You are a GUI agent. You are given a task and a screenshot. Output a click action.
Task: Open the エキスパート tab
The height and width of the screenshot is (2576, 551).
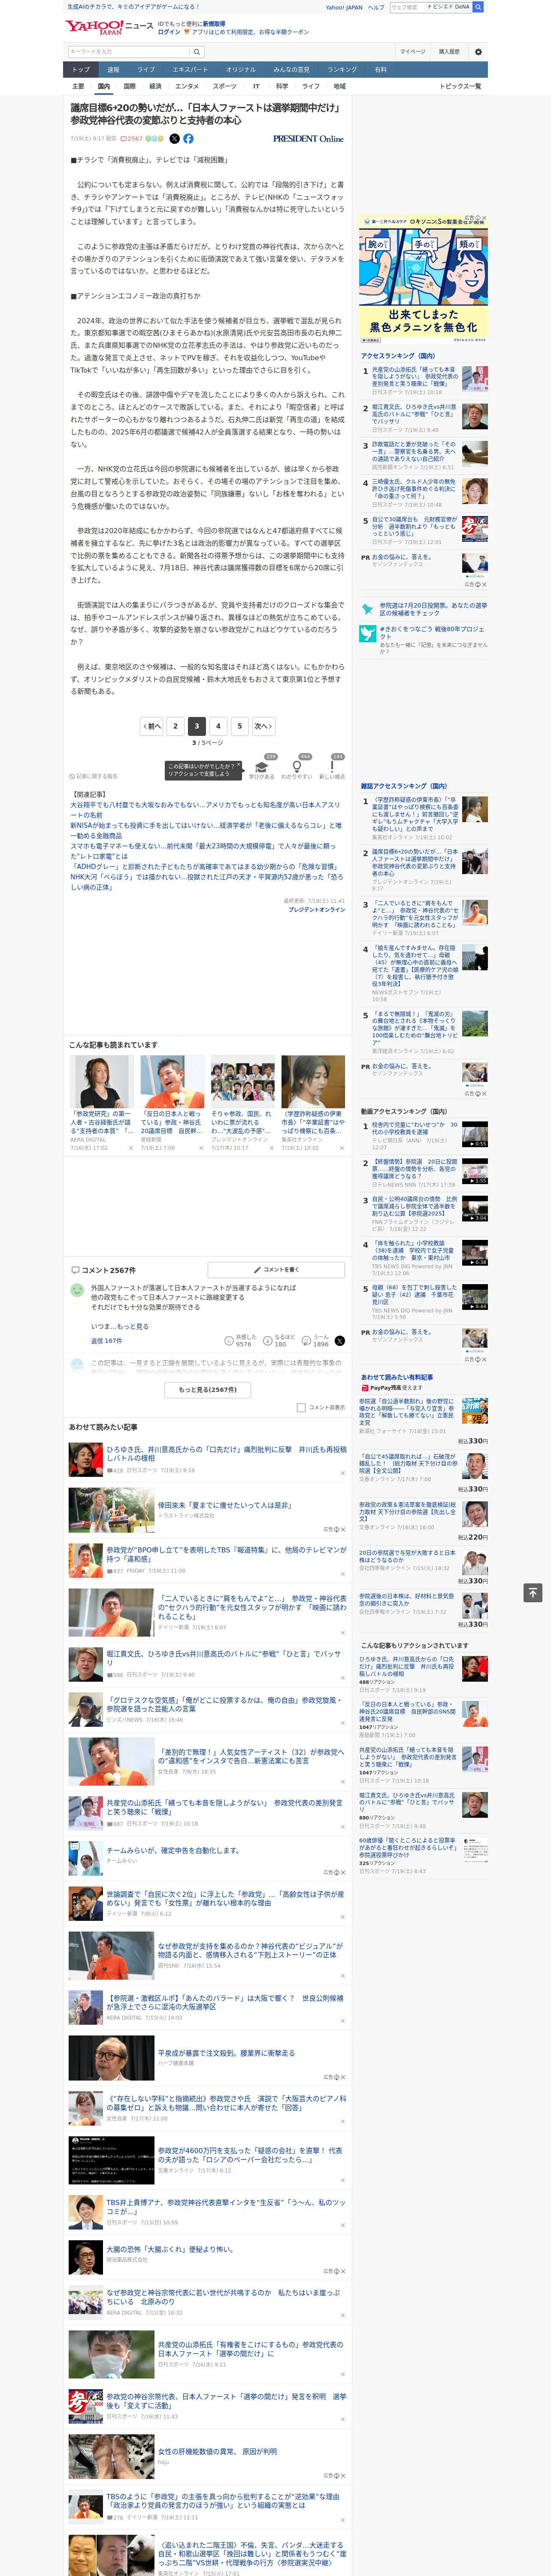click(190, 70)
